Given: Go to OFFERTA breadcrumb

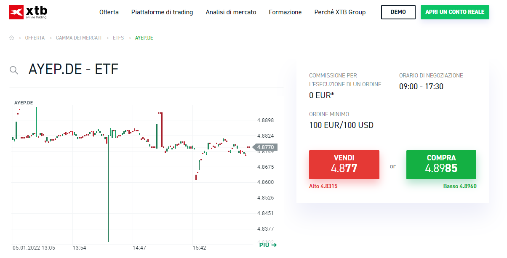Looking at the screenshot, I should (x=35, y=38).
